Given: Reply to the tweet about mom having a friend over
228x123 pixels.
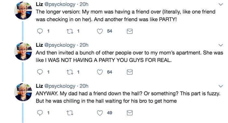Looking at the screenshot, I should [40, 31].
